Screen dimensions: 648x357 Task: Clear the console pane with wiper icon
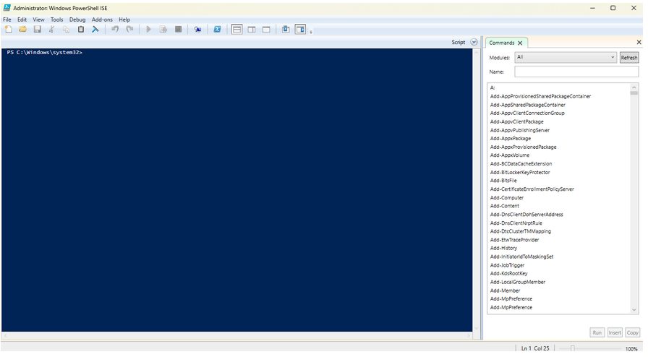(95, 30)
